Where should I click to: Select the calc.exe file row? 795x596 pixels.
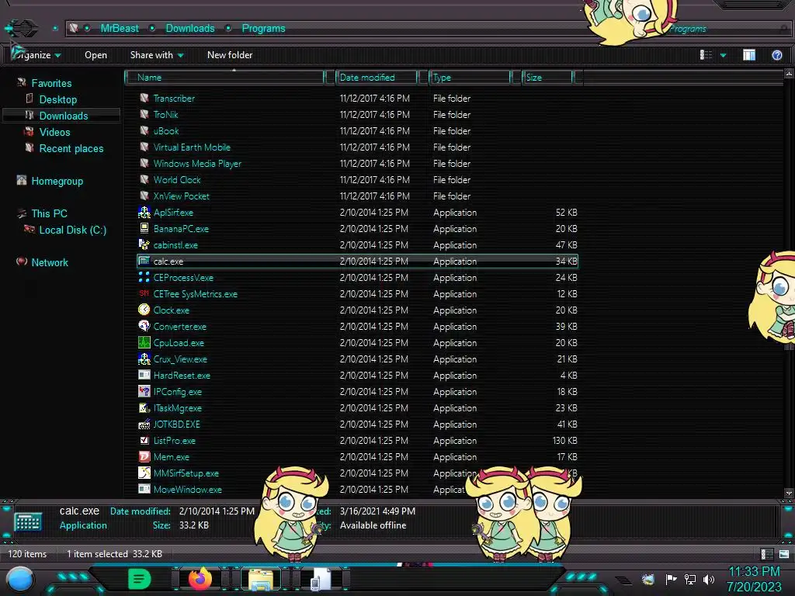pos(357,261)
